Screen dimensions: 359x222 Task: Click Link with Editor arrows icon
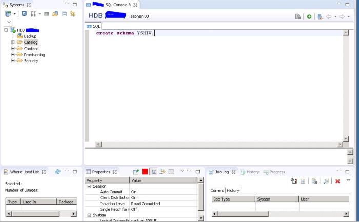tap(72, 14)
